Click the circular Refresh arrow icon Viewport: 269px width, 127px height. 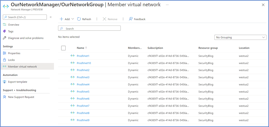[79, 19]
